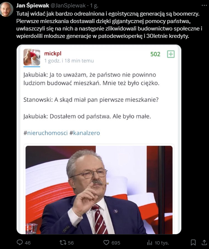Like the tweet with heart icon
This screenshot has height=249, width=209.
(x=106, y=242)
